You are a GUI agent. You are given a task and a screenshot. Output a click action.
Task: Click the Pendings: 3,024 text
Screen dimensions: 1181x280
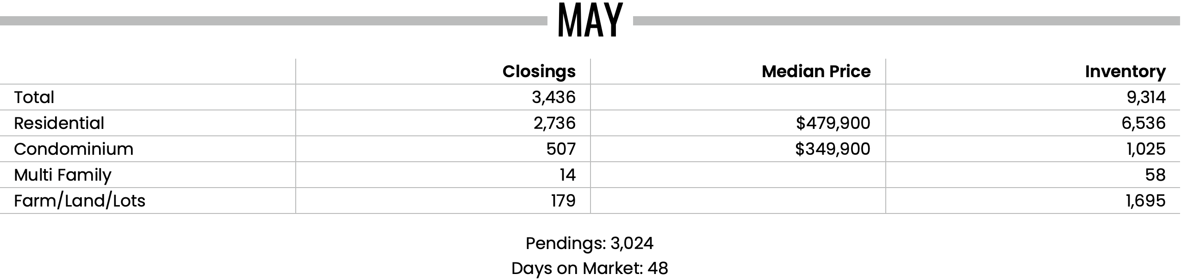(x=590, y=243)
